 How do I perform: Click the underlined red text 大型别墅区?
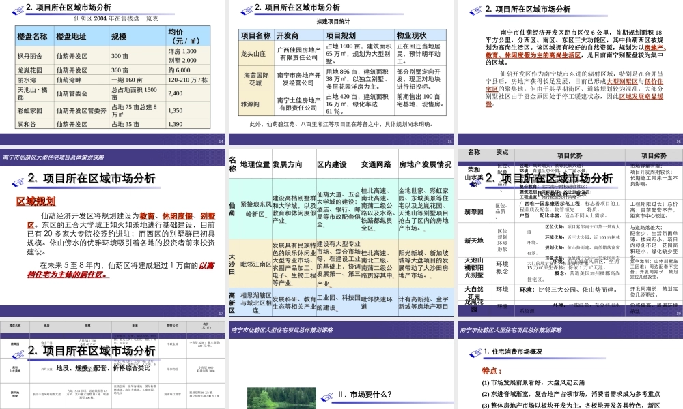coord(622,81)
